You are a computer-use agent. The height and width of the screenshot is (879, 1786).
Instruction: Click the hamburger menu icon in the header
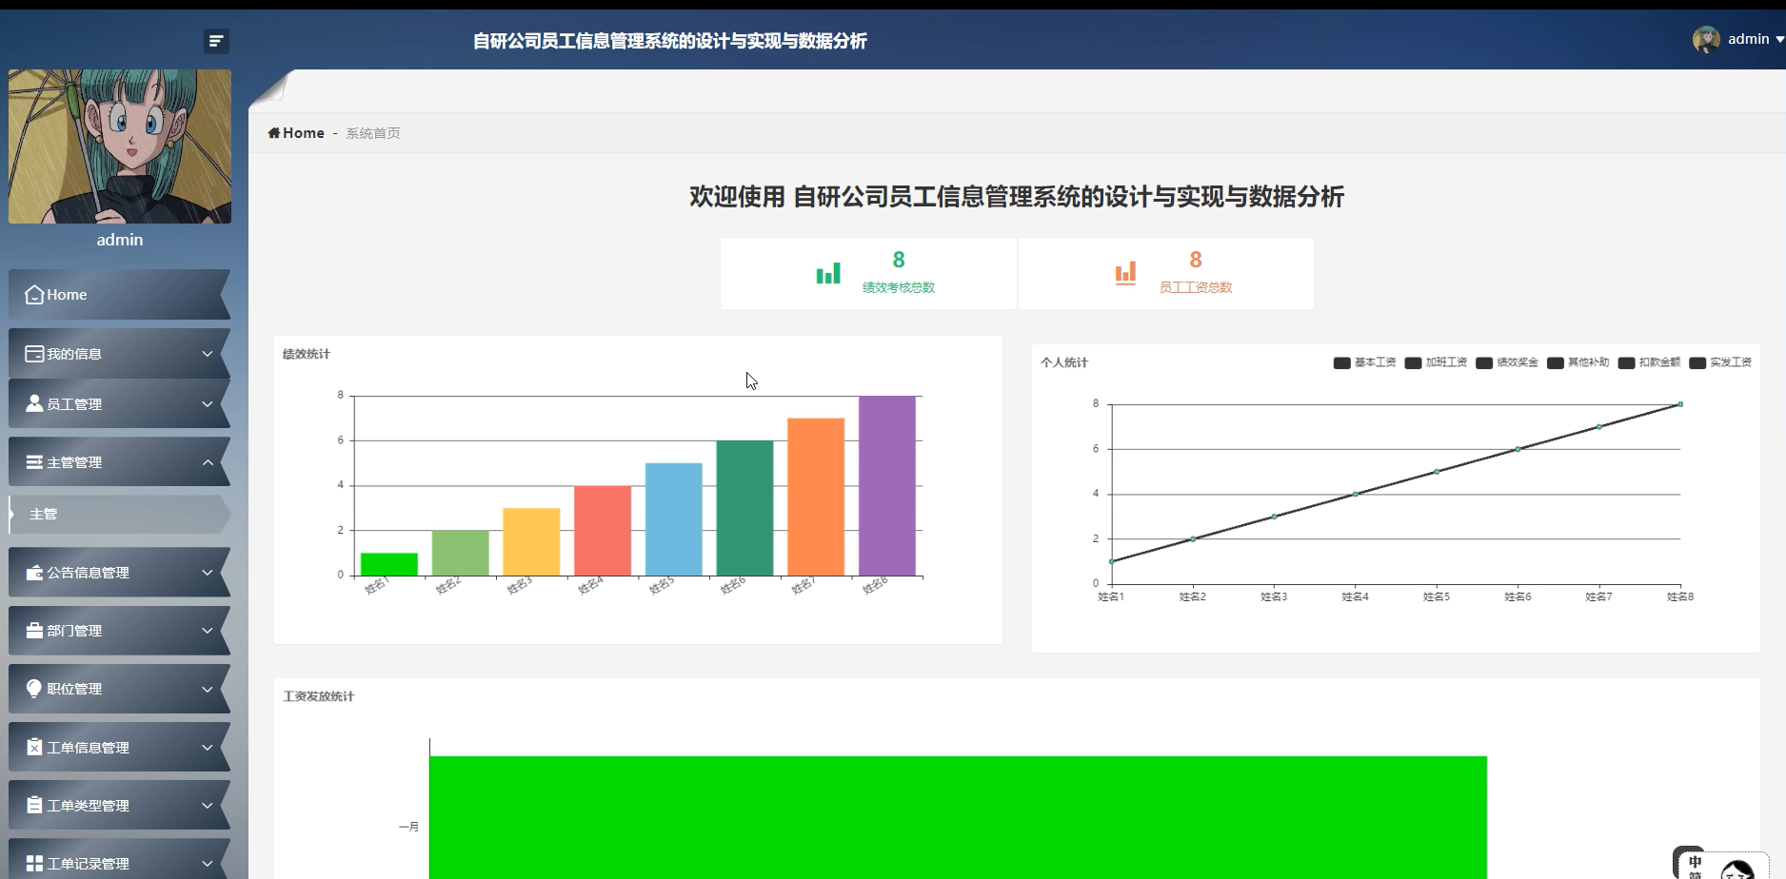(x=216, y=41)
